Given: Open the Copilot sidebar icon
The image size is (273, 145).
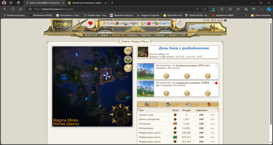Looking at the screenshot, I should tap(269, 9).
